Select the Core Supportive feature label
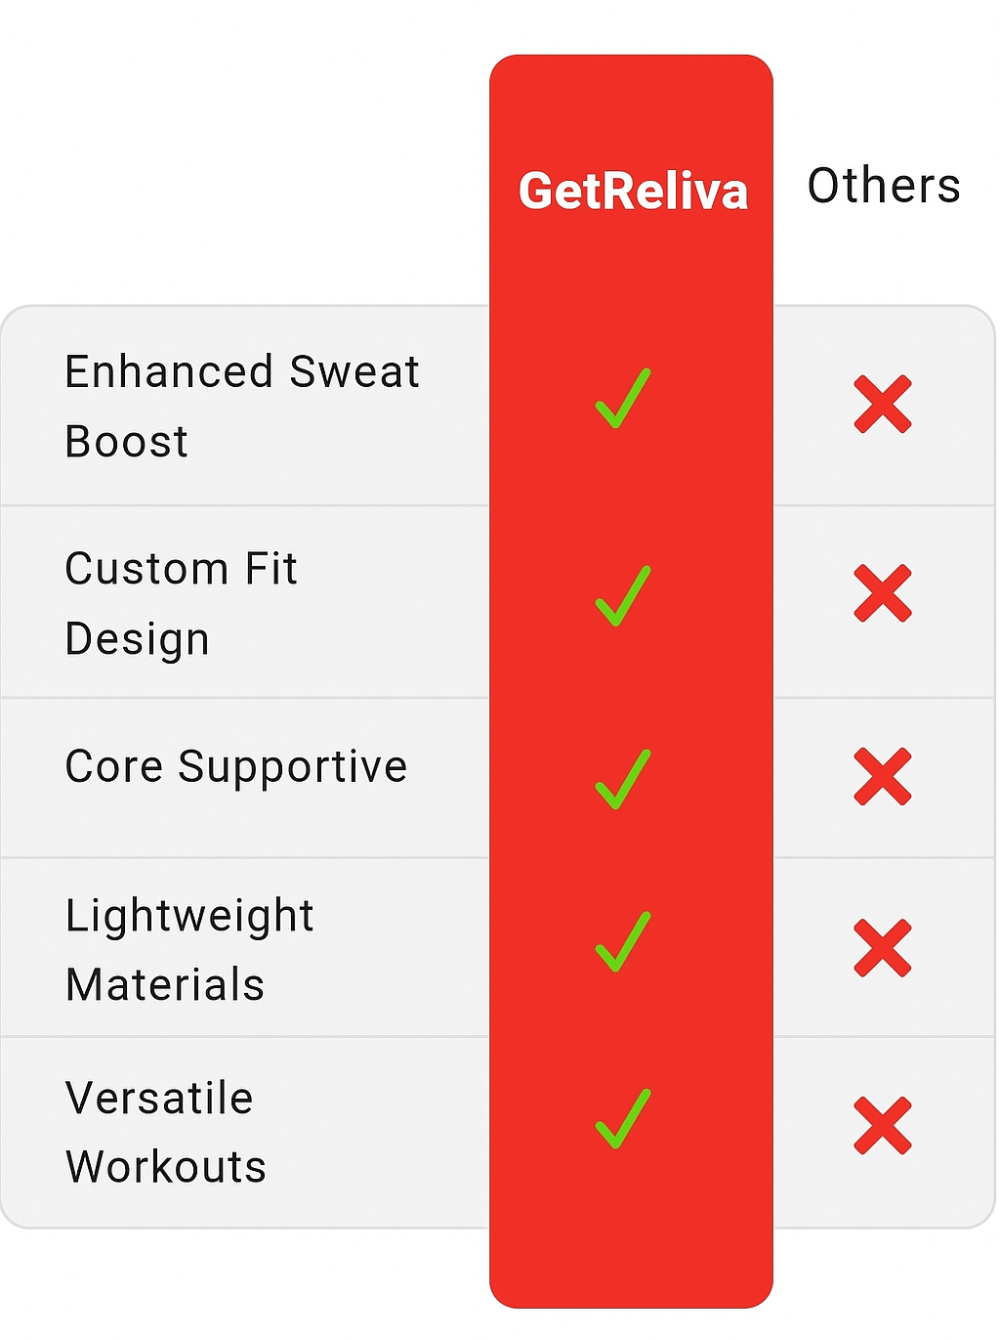The height and width of the screenshot is (1340, 1000). pos(235,766)
